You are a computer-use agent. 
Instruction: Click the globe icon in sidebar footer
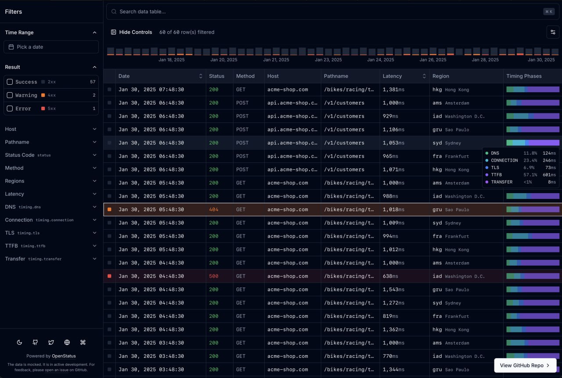[67, 342]
